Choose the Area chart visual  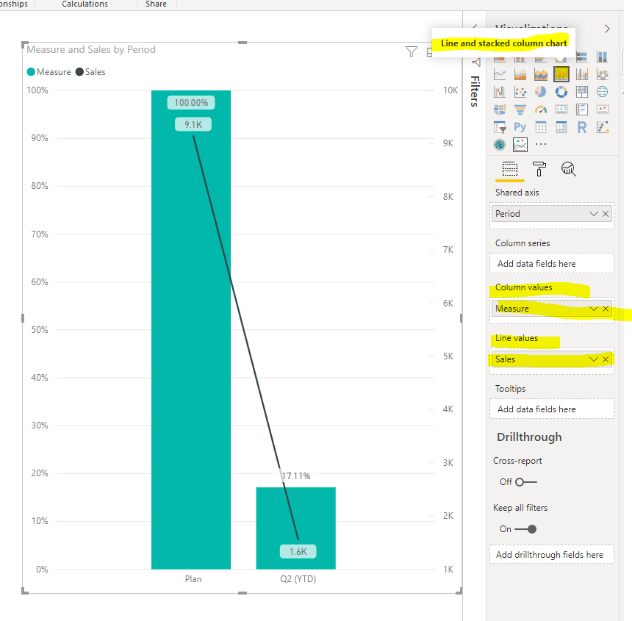520,74
